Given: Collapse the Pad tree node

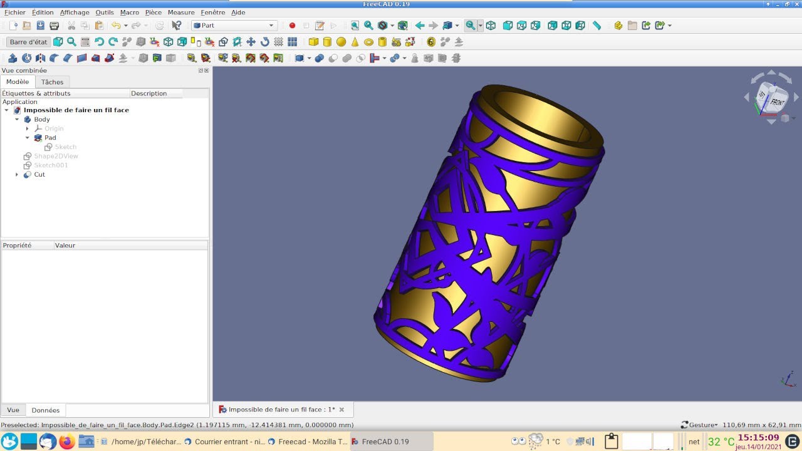Looking at the screenshot, I should pyautogui.click(x=28, y=138).
